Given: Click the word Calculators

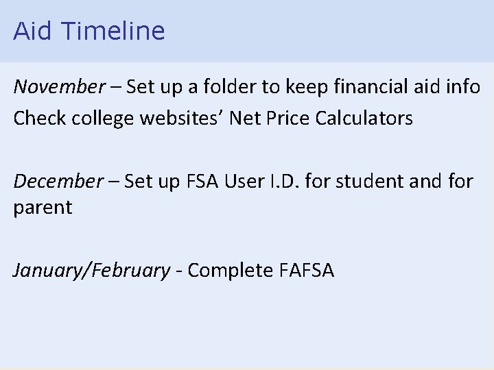Looking at the screenshot, I should 364,119.
